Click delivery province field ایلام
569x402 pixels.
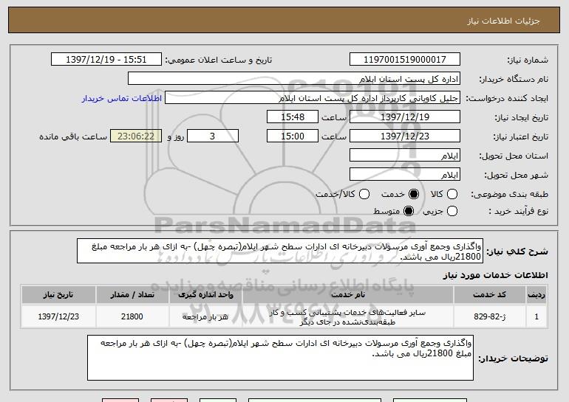[405, 156]
